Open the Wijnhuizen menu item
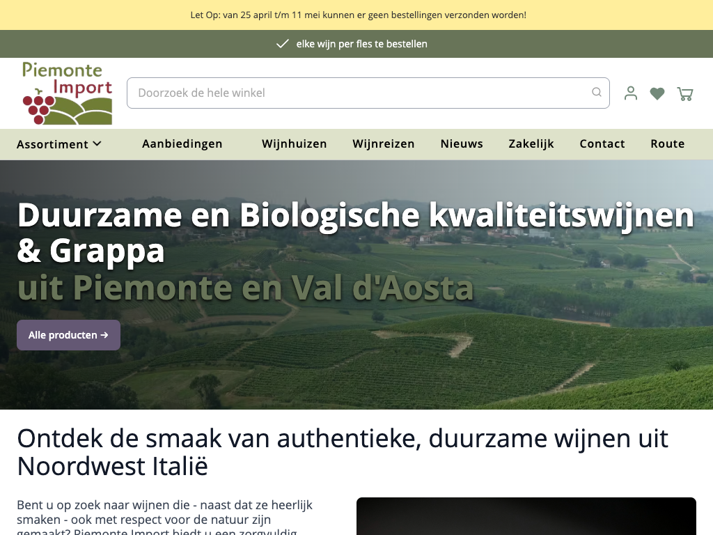Screen dimensions: 713x535 pos(295,144)
